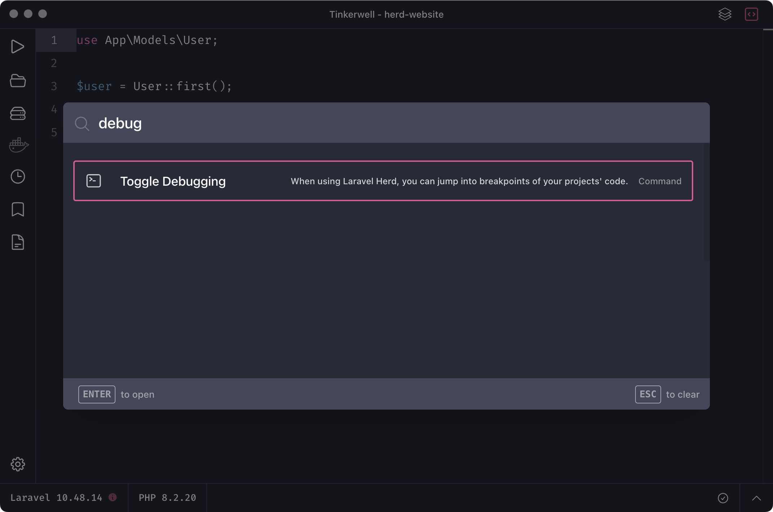The height and width of the screenshot is (512, 773).
Task: Click the checkmark status icon
Action: (723, 498)
